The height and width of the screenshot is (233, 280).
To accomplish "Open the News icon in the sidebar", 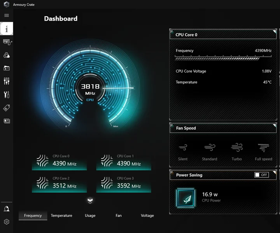I will (x=7, y=121).
